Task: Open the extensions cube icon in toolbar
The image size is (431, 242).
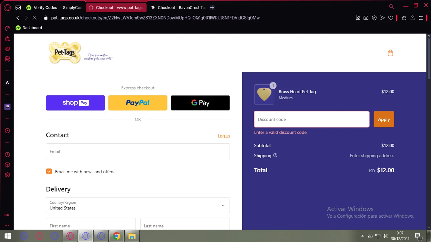Action: click(404, 18)
